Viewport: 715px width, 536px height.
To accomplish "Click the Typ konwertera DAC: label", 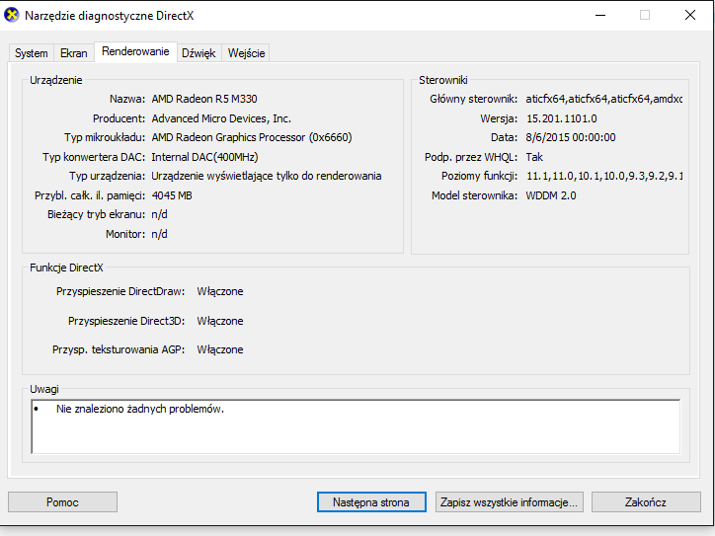I will coord(94,157).
